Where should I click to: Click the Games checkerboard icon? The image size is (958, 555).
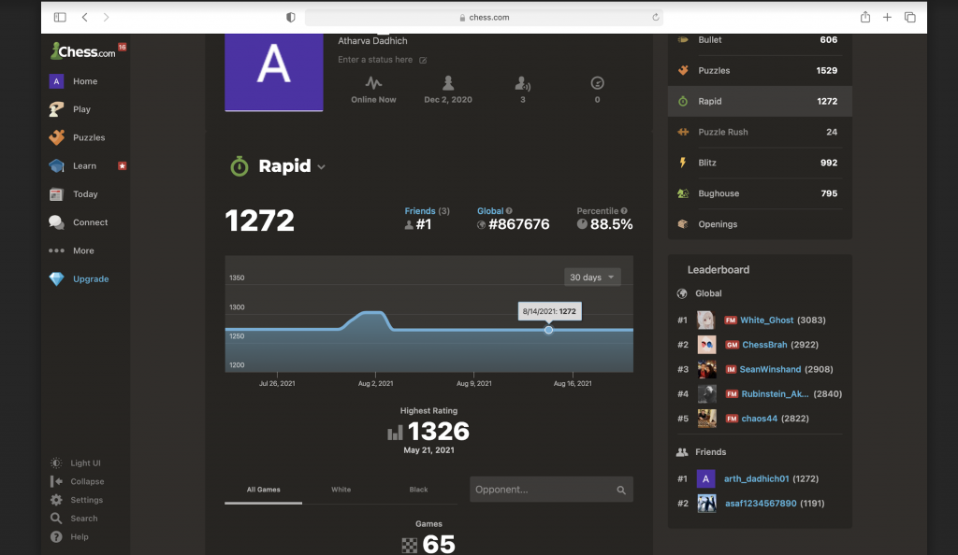tap(410, 546)
